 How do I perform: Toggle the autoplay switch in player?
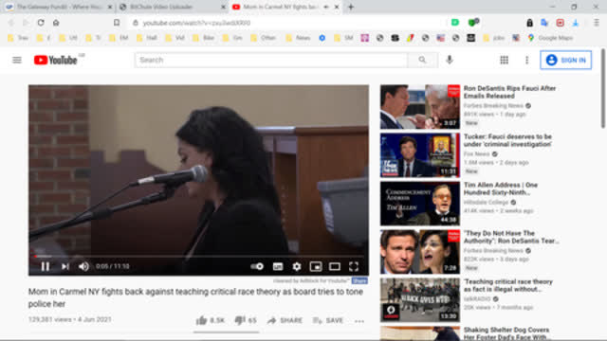pyautogui.click(x=257, y=266)
